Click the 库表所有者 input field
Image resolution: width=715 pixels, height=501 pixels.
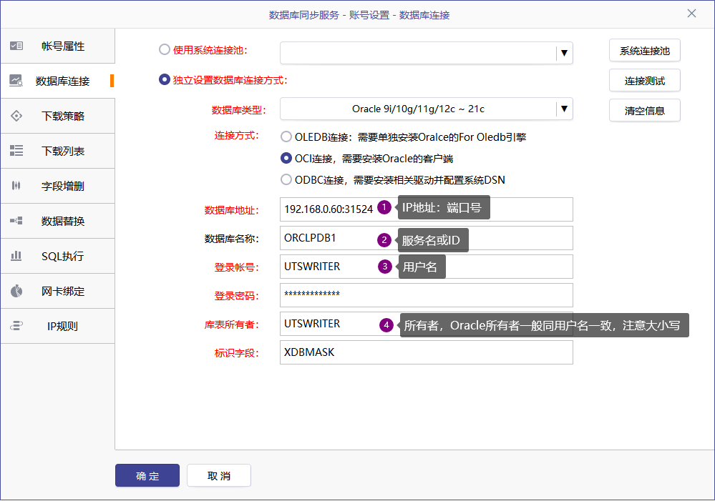[x=427, y=324]
